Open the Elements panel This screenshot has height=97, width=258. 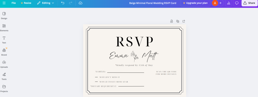(4, 28)
